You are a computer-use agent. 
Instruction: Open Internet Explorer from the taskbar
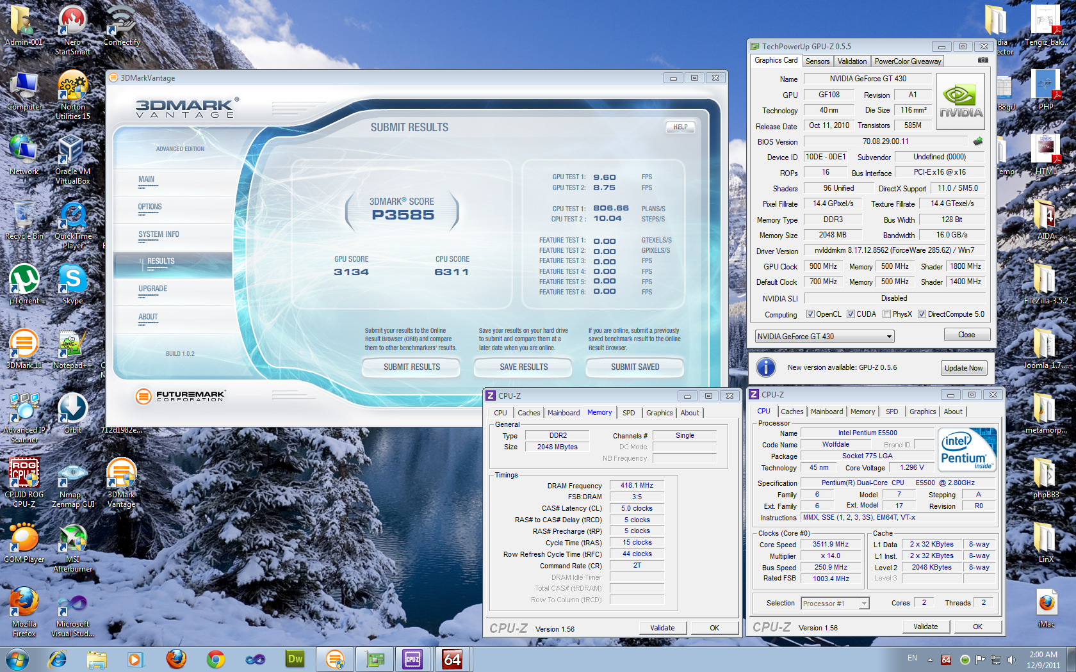click(x=58, y=659)
